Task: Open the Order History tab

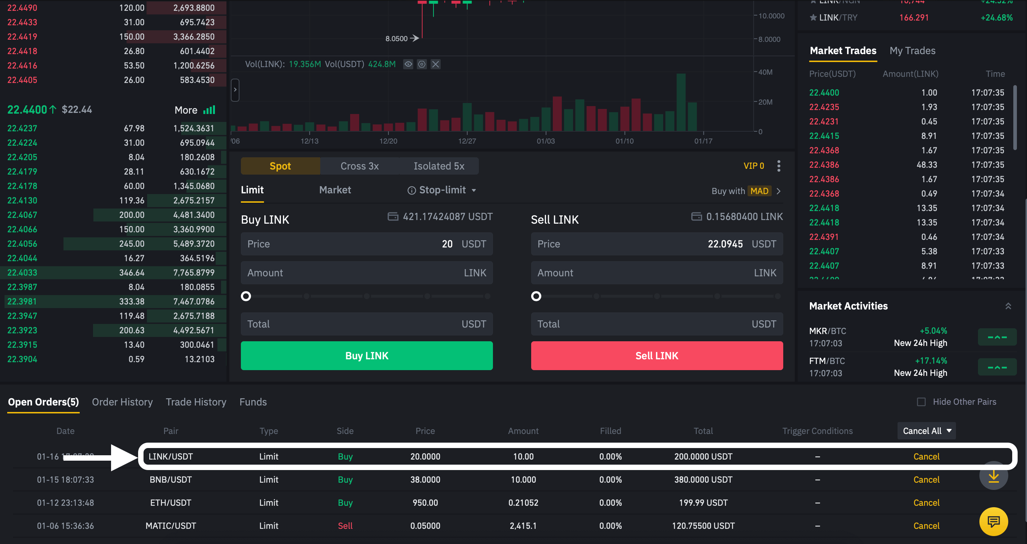Action: point(122,402)
